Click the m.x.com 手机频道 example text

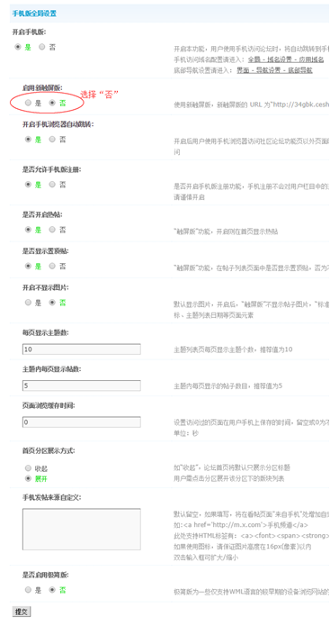pos(241,524)
